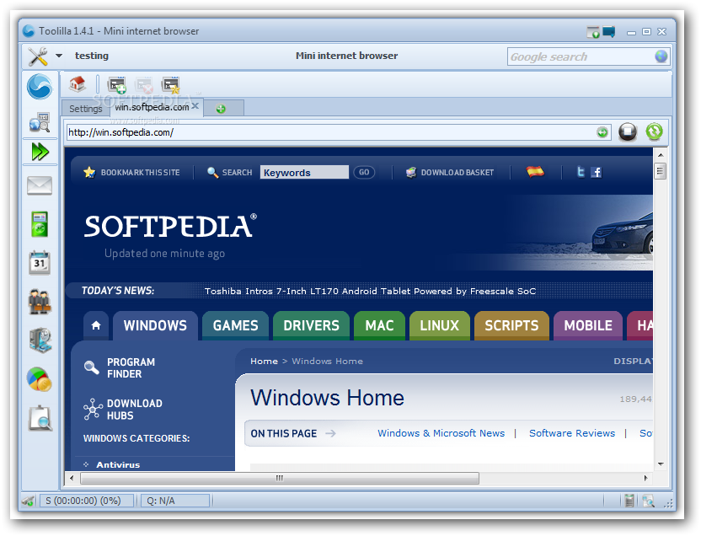Screen dimensions: 701x536
Task: Select the DRIVERS navigation tab
Action: point(311,325)
